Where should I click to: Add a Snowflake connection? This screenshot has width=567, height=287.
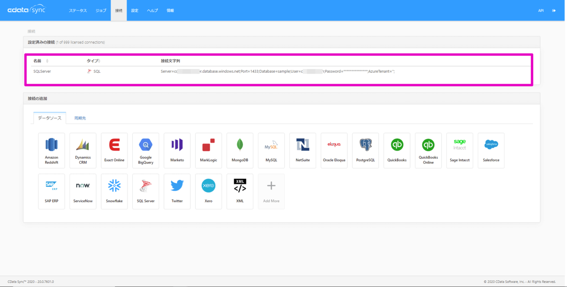click(x=114, y=191)
